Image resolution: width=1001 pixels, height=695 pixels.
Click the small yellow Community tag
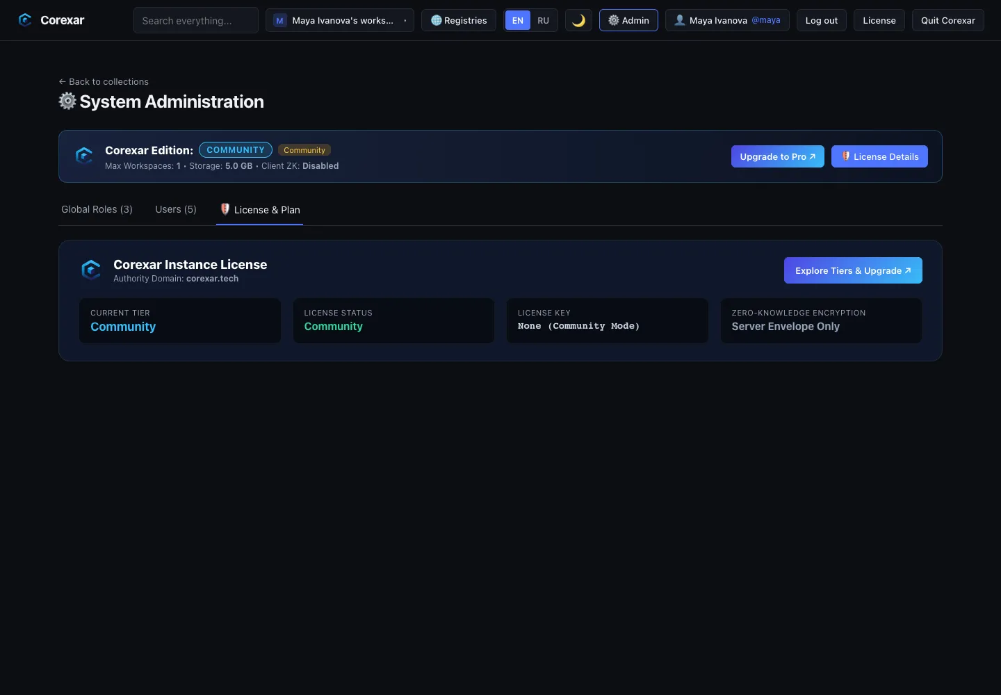tap(304, 150)
